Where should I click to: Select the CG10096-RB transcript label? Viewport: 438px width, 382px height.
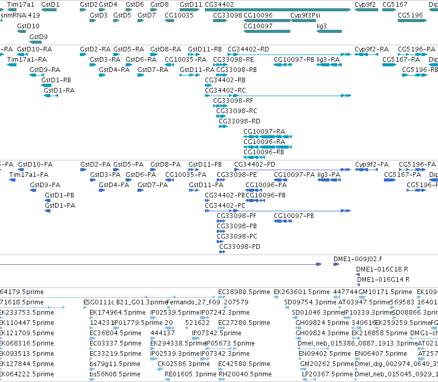(x=264, y=152)
